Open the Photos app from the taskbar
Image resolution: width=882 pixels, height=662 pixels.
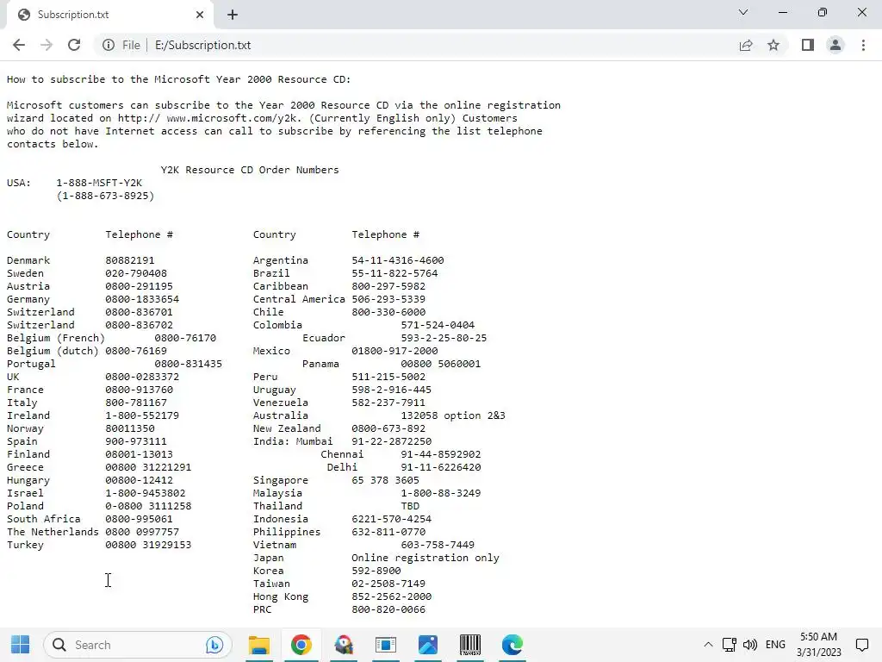click(428, 645)
